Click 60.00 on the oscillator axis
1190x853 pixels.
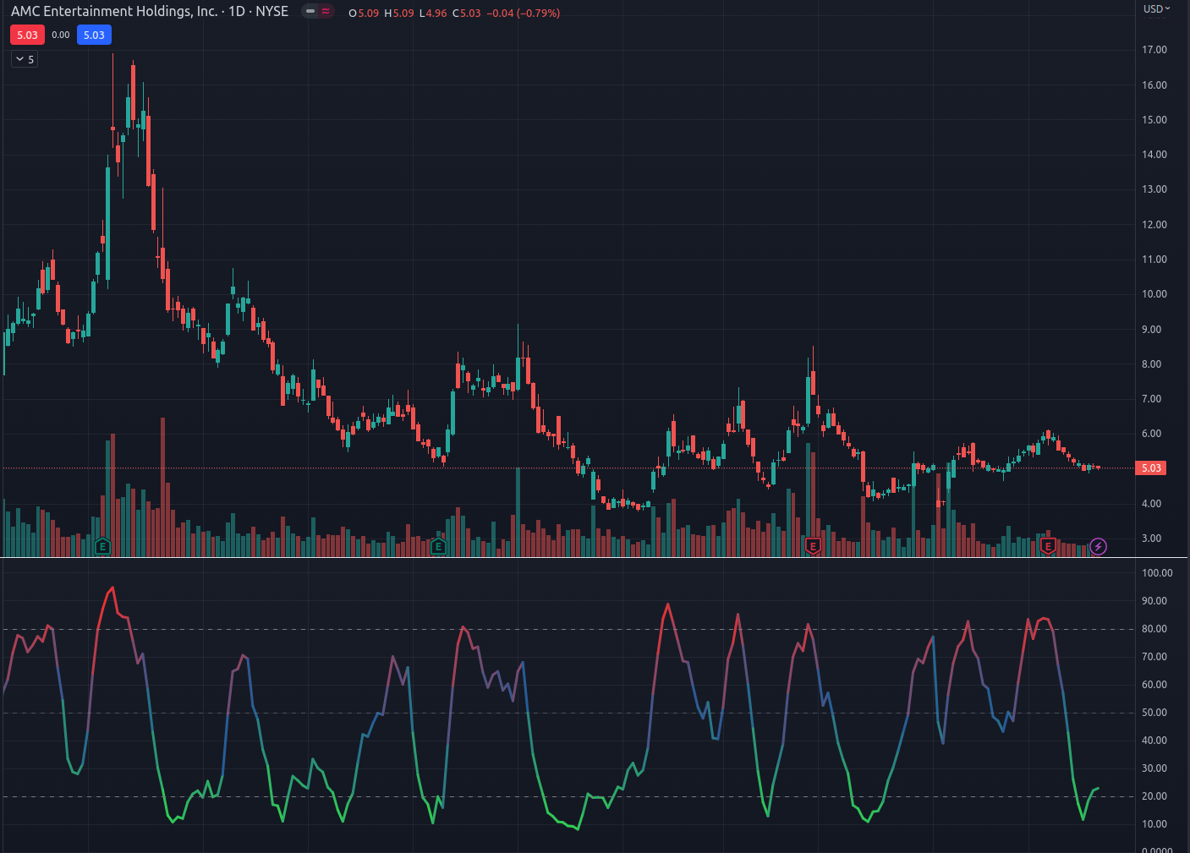[x=1154, y=685]
